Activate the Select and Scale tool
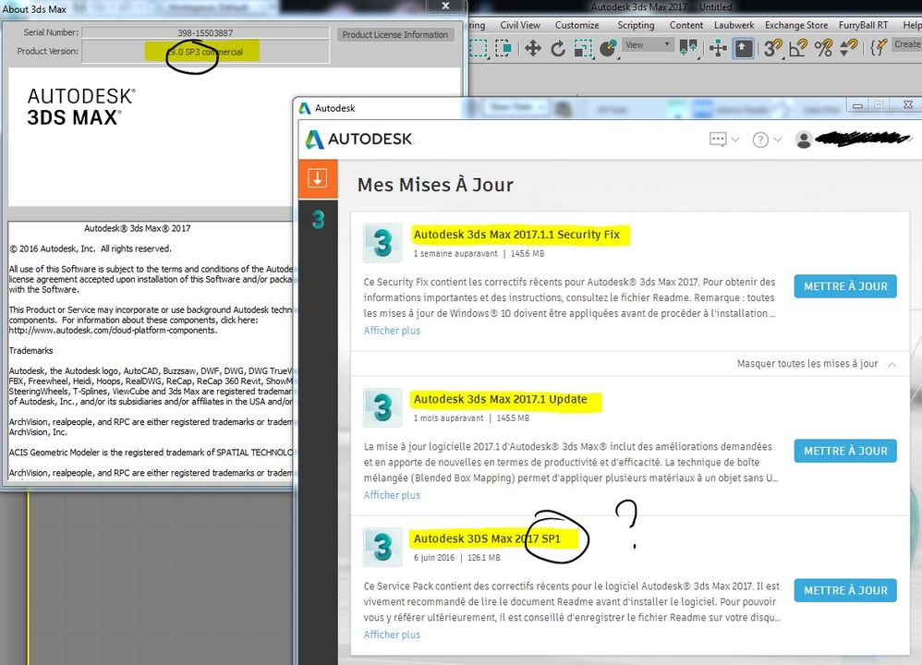The image size is (922, 665). pos(583,48)
